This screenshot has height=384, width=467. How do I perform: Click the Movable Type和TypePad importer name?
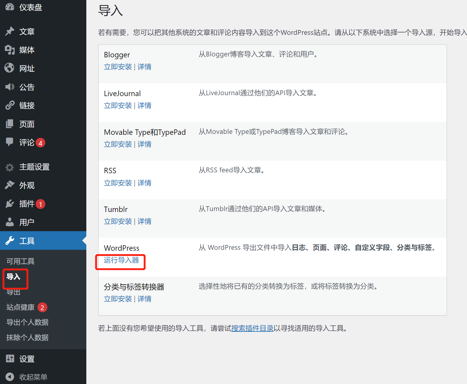[145, 132]
